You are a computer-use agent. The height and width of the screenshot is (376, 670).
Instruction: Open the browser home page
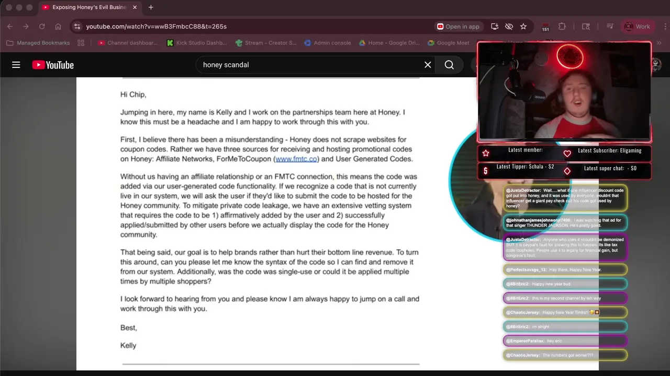click(58, 26)
